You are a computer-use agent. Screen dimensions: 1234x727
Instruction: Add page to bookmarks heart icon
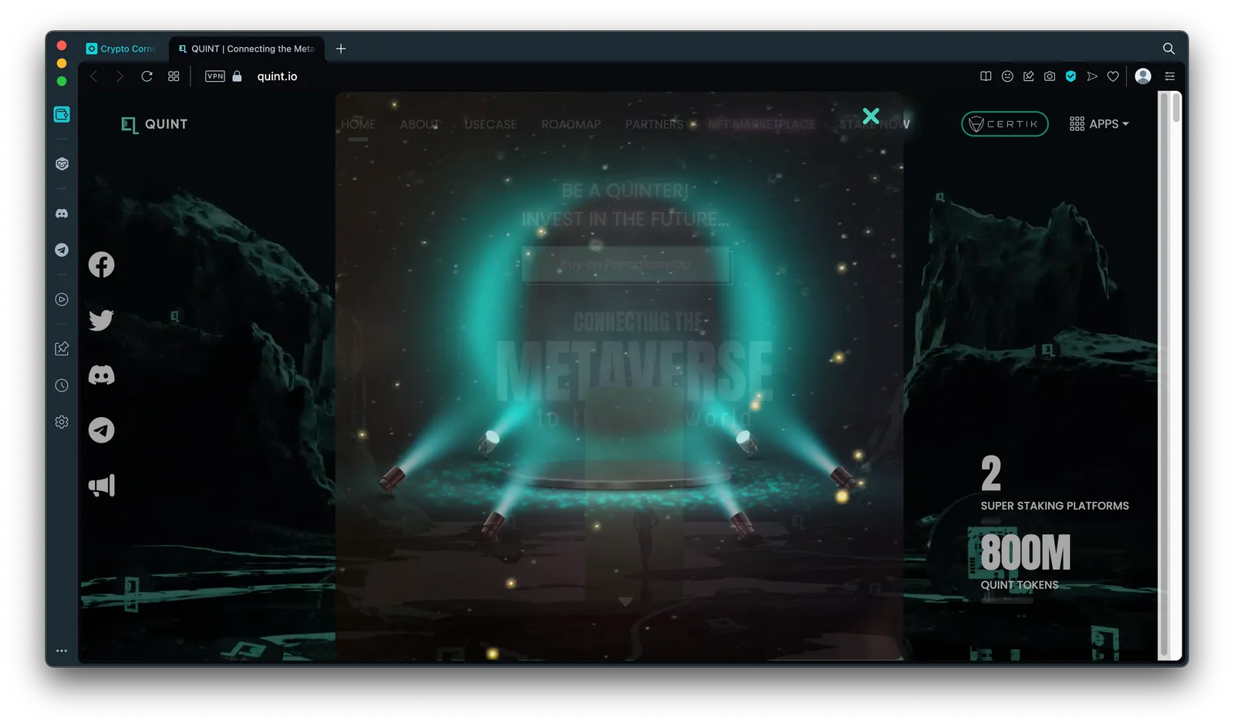pyautogui.click(x=1113, y=76)
